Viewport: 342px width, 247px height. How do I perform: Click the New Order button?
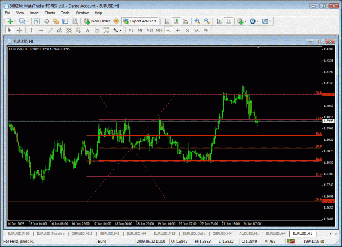[97, 21]
